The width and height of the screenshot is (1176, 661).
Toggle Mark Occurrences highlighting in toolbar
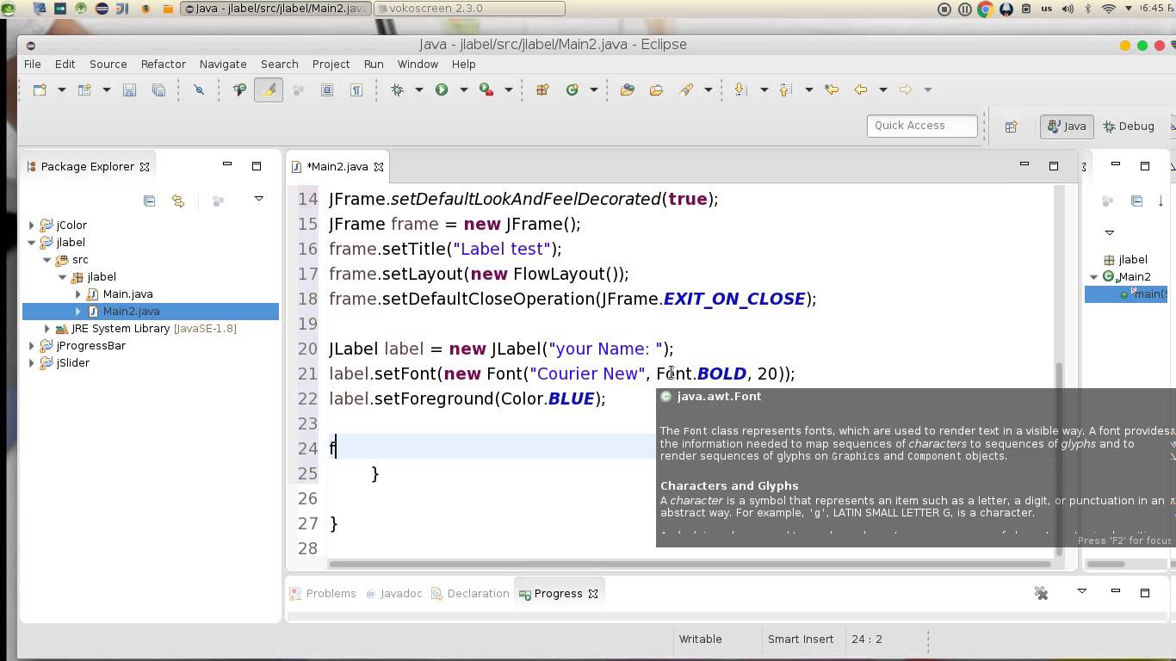pyautogui.click(x=269, y=90)
